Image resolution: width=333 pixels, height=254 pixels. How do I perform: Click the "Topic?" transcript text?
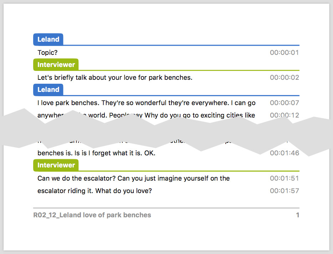[x=47, y=53]
